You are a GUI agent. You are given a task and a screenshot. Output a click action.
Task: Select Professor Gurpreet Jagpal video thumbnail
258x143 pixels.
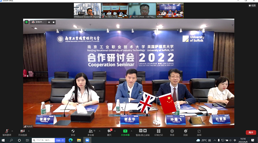(87, 10)
